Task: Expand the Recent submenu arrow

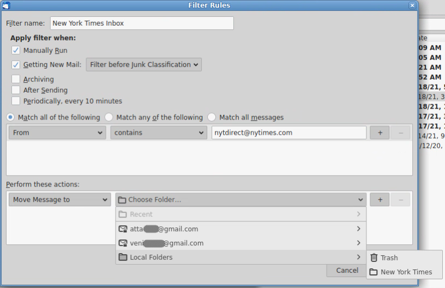Action: (x=359, y=214)
